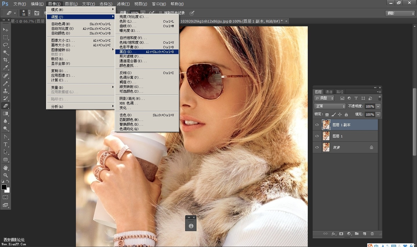
Task: Select the Eraser tool in toolbox
Action: [x=6, y=106]
